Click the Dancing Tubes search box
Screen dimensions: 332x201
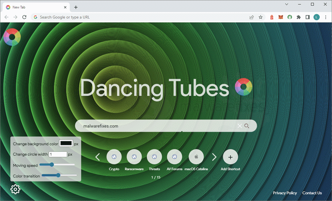coord(166,126)
